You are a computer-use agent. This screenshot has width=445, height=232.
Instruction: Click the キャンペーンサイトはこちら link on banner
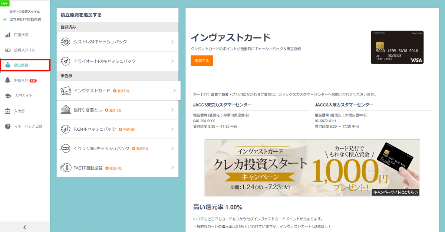(x=396, y=192)
